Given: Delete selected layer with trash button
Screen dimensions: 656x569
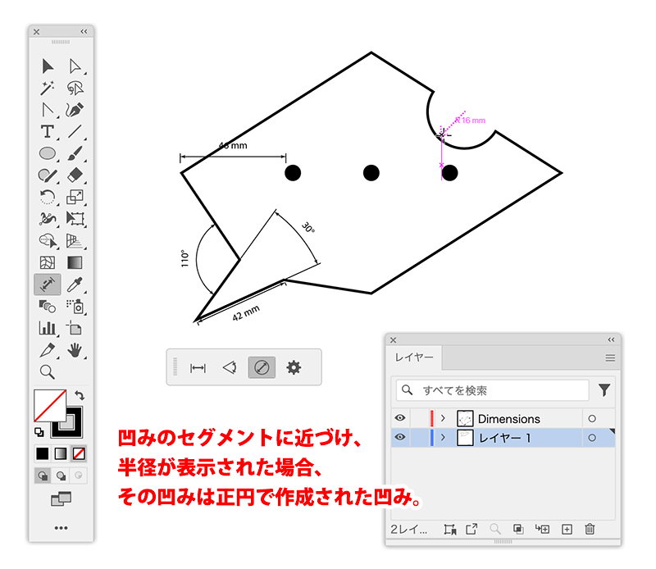Looking at the screenshot, I should (x=589, y=529).
